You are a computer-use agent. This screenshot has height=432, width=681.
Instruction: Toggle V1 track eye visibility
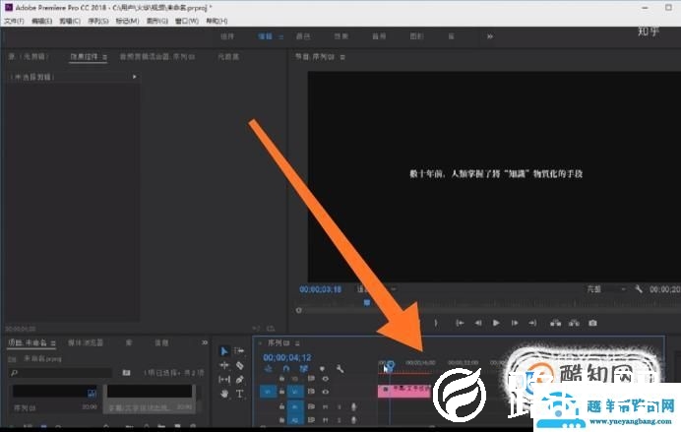tap(326, 391)
